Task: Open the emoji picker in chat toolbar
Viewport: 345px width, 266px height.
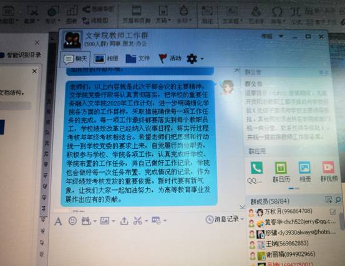Action: (72, 221)
